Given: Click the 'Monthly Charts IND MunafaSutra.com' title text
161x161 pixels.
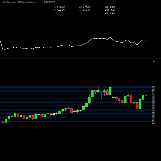Looking at the screenshot, I should pos(20,2).
